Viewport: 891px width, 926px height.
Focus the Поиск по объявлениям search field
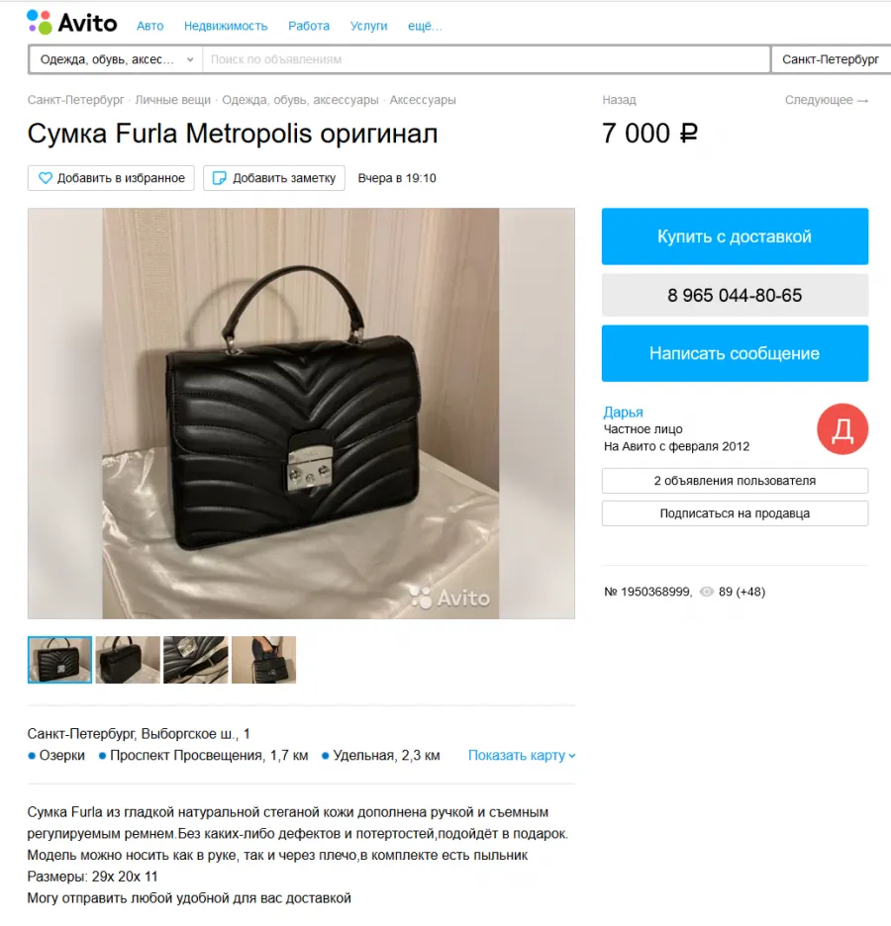coord(486,59)
